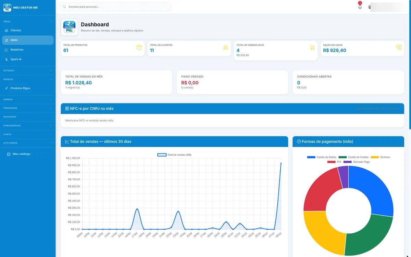
Task: Click the pie icon beside Formas de pagamento
Action: 299,142
